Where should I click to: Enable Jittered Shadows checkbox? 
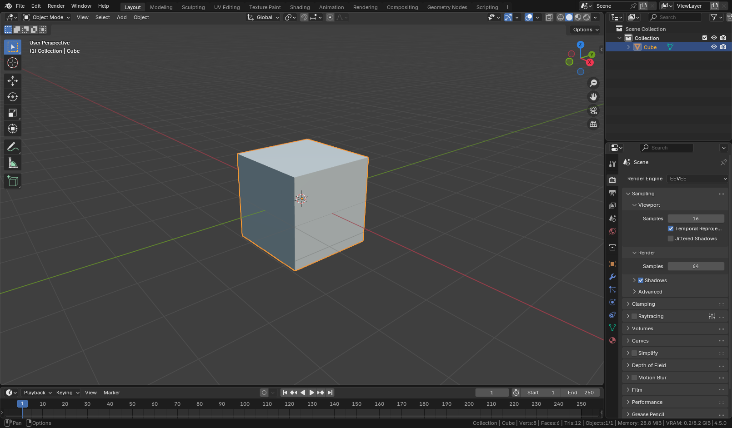(x=671, y=239)
